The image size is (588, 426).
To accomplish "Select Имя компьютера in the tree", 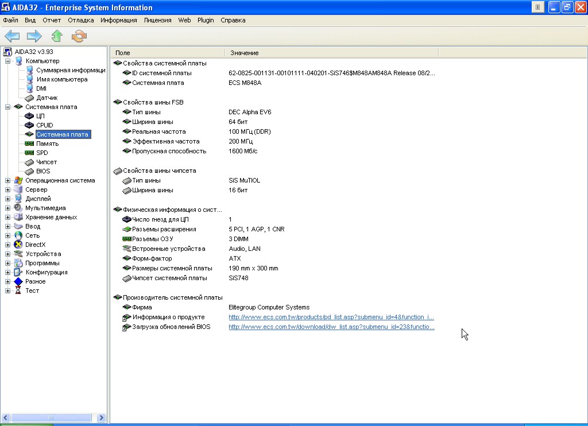I will (x=62, y=79).
